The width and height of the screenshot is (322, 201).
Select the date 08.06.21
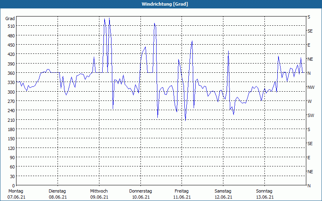pyautogui.click(x=58, y=197)
